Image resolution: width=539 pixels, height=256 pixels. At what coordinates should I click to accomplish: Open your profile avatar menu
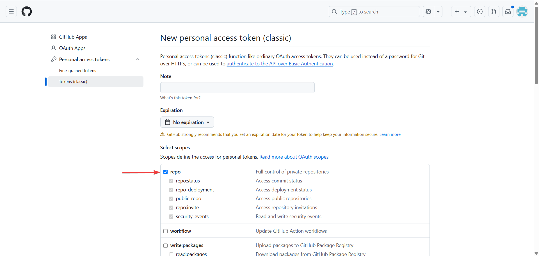(x=522, y=12)
